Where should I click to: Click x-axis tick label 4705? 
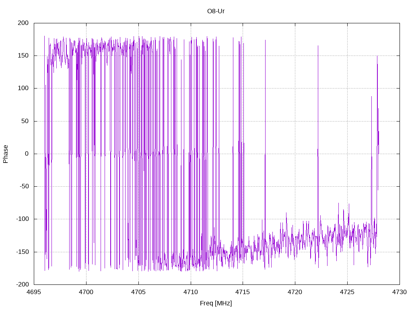click(138, 292)
